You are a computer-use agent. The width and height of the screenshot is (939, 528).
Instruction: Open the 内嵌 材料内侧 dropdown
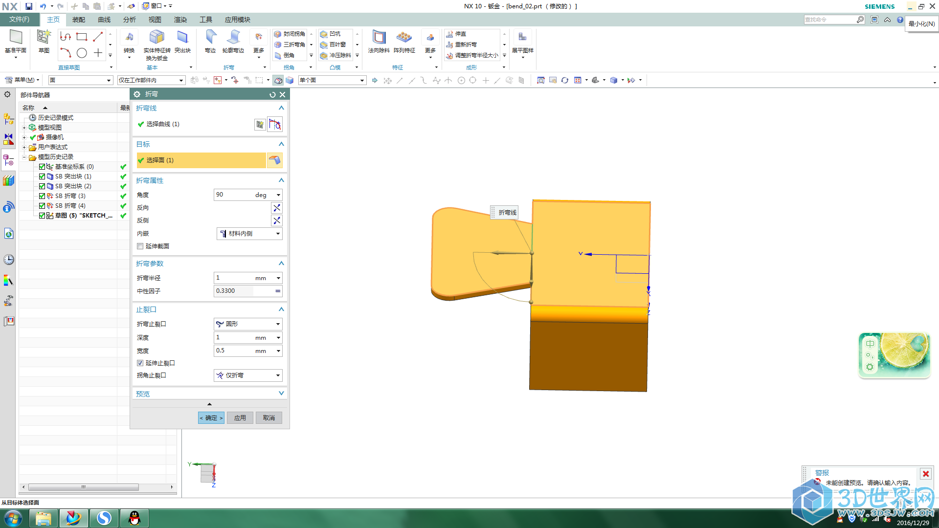[249, 234]
